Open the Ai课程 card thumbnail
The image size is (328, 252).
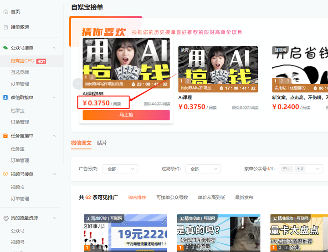pyautogui.click(x=218, y=69)
